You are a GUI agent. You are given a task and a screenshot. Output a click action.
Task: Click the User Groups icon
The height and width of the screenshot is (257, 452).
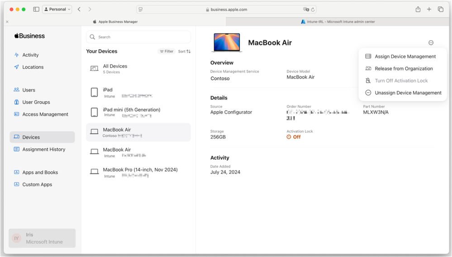16,102
